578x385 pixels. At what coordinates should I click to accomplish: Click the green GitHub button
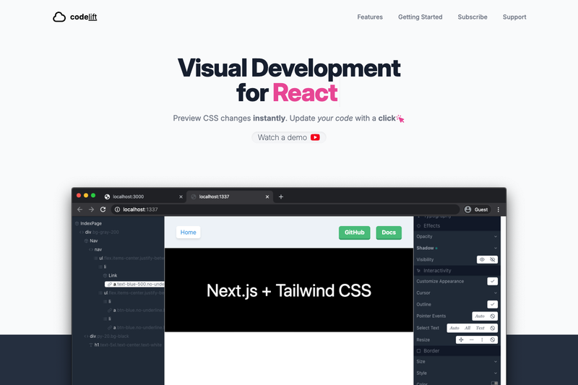pyautogui.click(x=354, y=233)
